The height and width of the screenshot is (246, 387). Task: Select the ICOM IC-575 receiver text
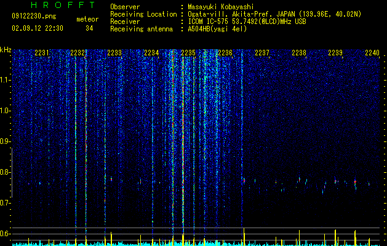(x=247, y=22)
